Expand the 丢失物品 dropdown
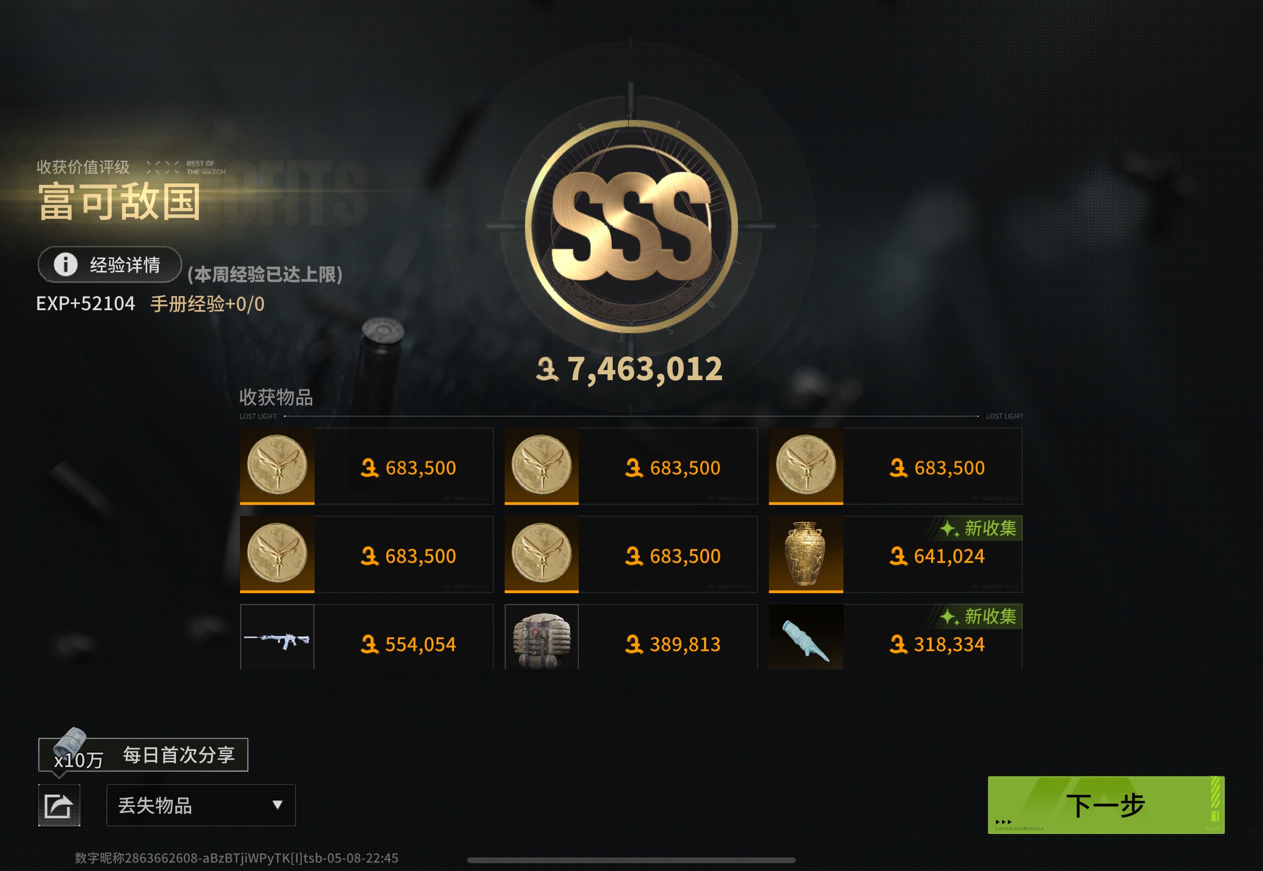Image resolution: width=1263 pixels, height=871 pixels. tap(201, 805)
